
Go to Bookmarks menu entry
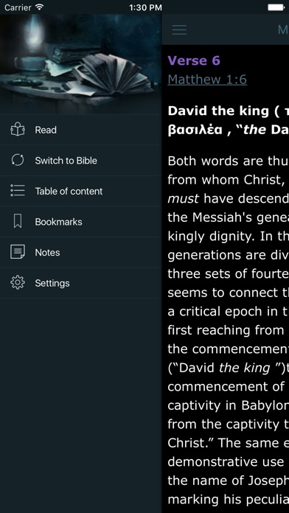click(x=81, y=222)
